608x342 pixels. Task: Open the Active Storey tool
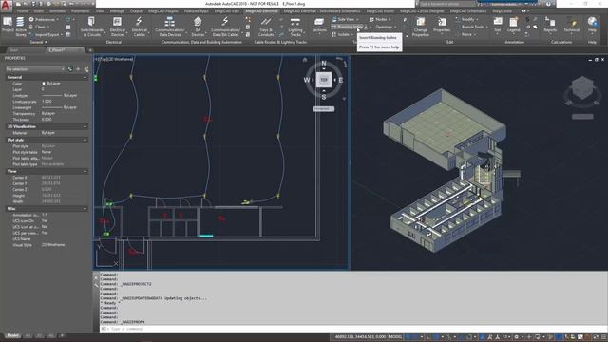20,27
